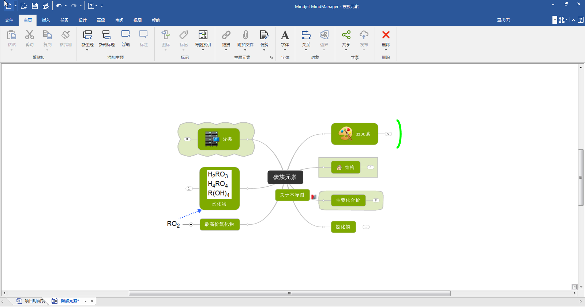Click the publish (发布) cloud icon
The image size is (585, 307).
pos(364,35)
